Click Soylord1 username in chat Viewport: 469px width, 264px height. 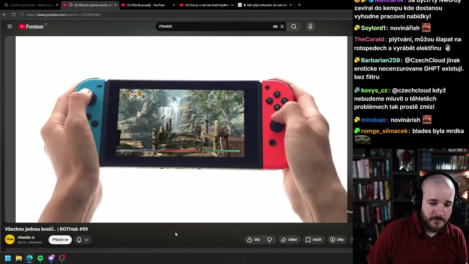click(374, 28)
